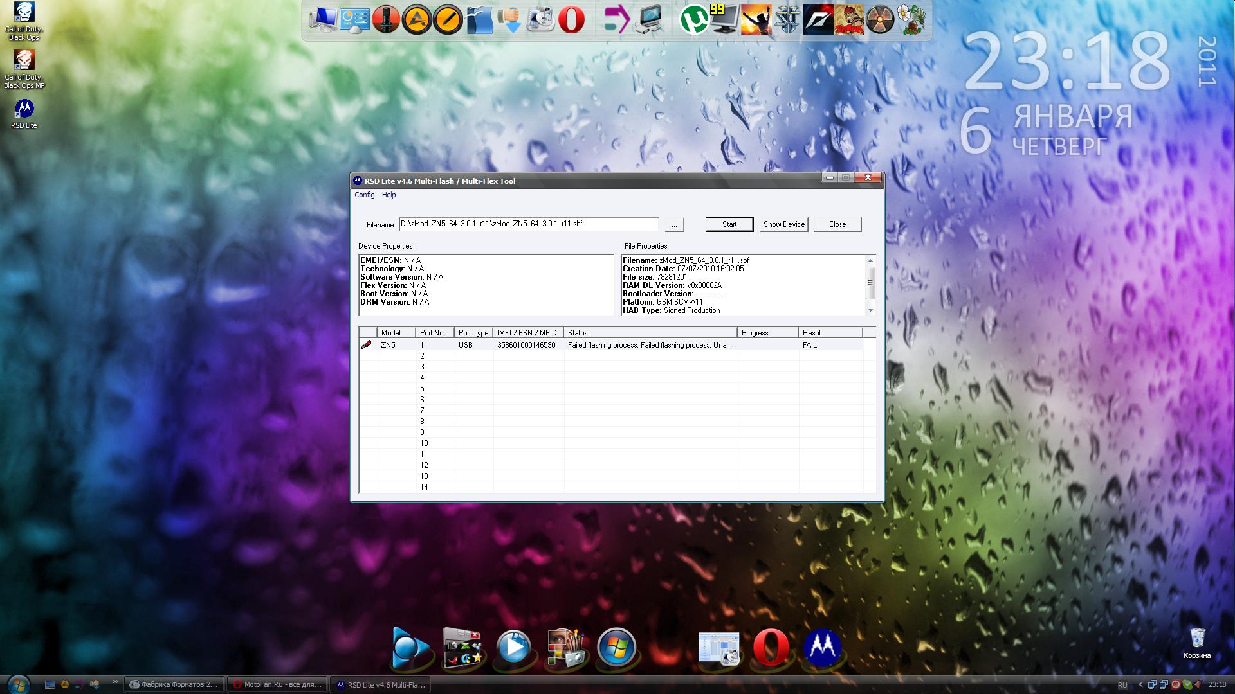The image size is (1235, 694).
Task: Select port row number 7
Action: coord(422,411)
